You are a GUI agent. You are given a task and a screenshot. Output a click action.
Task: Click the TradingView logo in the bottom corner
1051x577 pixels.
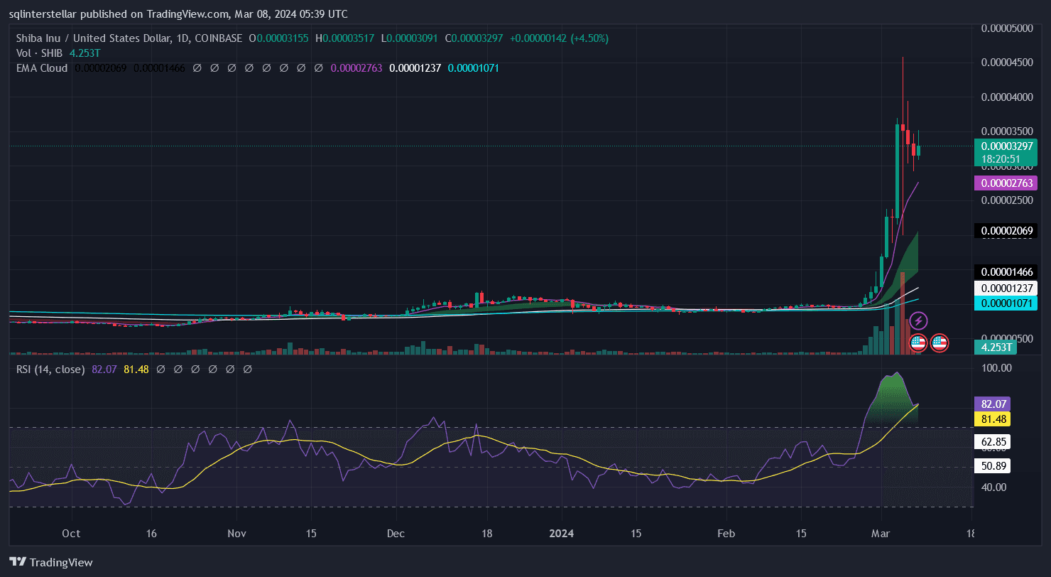tap(51, 562)
